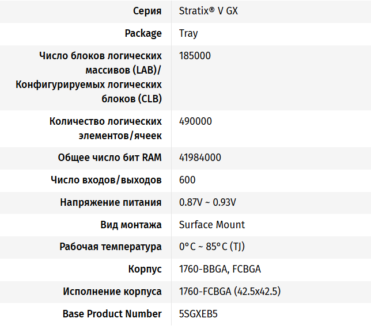The width and height of the screenshot is (371, 326).
Task: Click the 490000 logic elements value
Action: pyautogui.click(x=195, y=121)
